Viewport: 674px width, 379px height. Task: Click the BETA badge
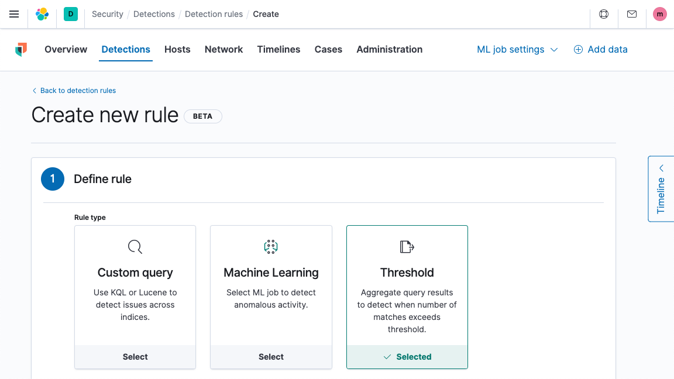tap(203, 116)
